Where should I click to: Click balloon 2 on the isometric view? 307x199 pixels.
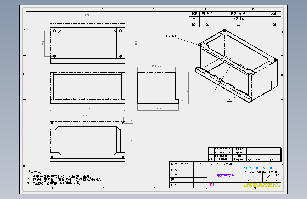(211, 91)
